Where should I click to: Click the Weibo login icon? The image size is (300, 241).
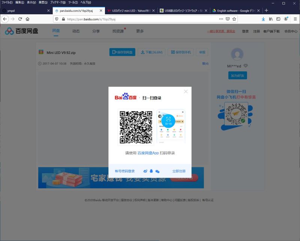pyautogui.click(x=145, y=171)
